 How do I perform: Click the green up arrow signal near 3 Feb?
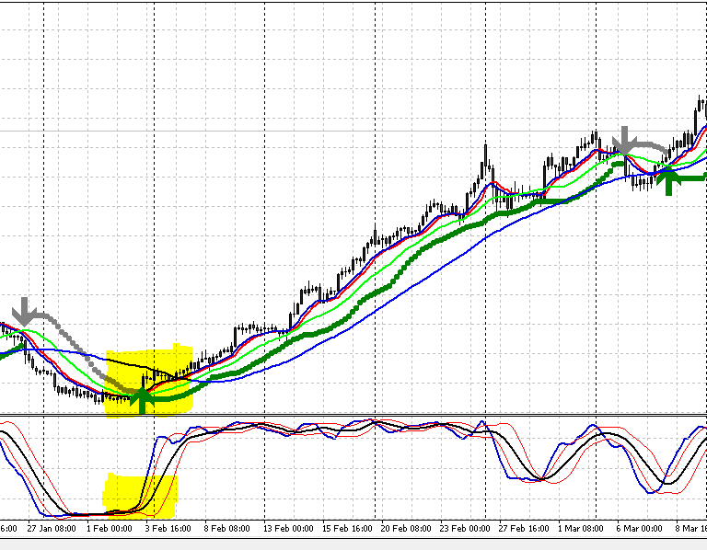click(142, 399)
